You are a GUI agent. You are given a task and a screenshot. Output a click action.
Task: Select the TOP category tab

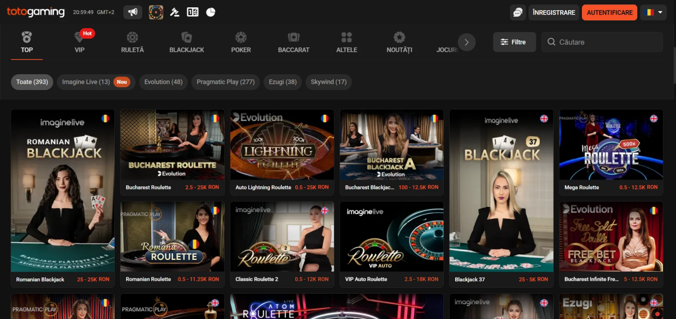point(26,42)
